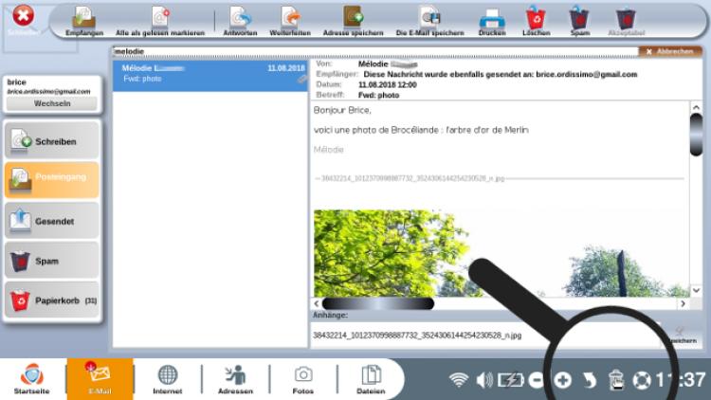Click brice.ordissimo@gmail.com account address
Image resolution: width=711 pixels, height=400 pixels.
pos(48,92)
